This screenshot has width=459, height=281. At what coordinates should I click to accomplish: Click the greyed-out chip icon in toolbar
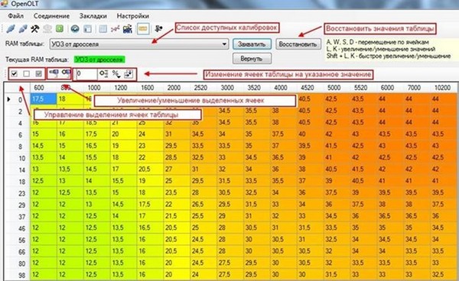[x=47, y=28]
